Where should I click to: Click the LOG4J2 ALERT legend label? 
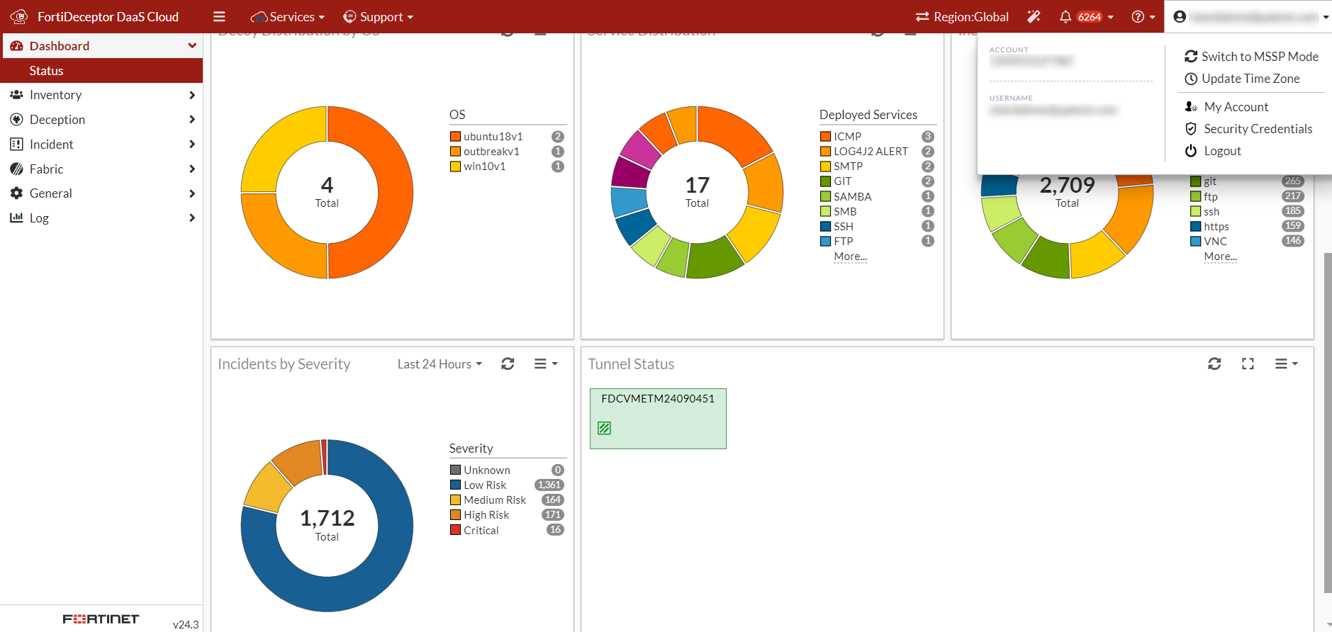[871, 152]
